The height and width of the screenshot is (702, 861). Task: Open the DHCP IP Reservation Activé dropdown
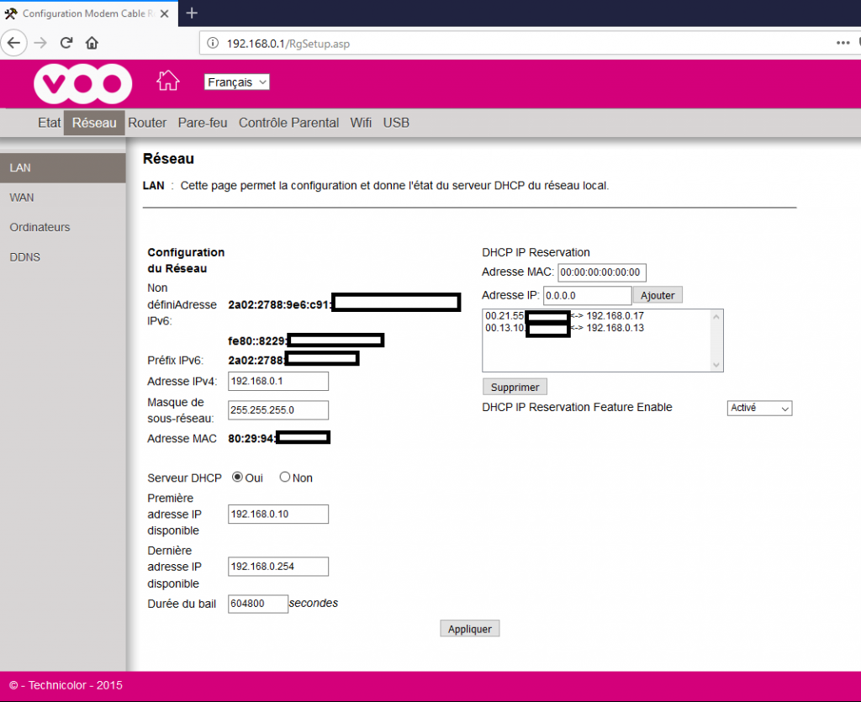point(759,408)
